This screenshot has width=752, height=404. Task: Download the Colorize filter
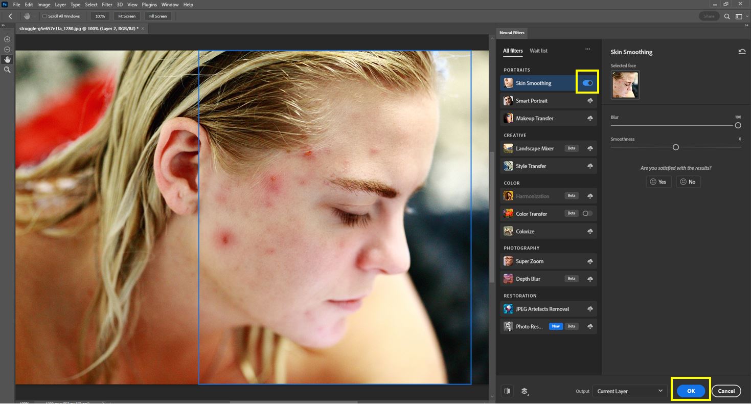coord(590,232)
